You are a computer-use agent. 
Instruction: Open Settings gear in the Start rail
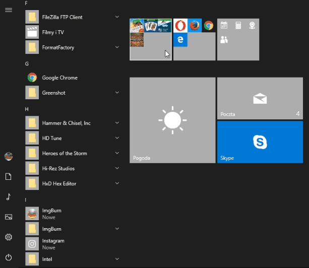click(x=9, y=237)
